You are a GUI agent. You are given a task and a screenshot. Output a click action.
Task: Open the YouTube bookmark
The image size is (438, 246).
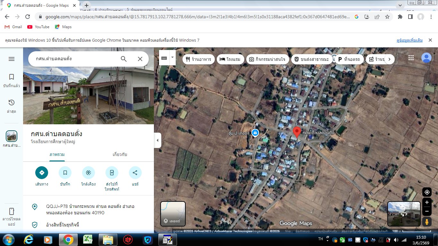pyautogui.click(x=38, y=27)
